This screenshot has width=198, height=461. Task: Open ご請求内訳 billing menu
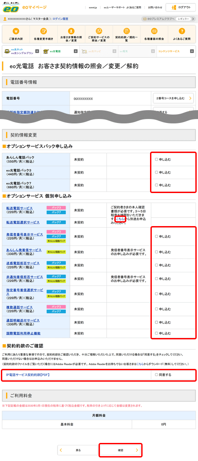click(15, 34)
